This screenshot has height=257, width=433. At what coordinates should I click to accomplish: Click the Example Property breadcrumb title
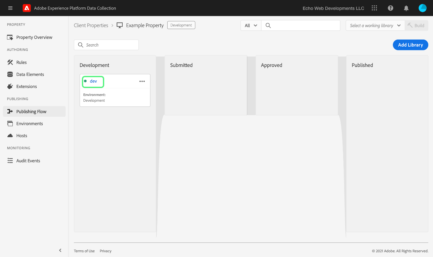coord(145,26)
